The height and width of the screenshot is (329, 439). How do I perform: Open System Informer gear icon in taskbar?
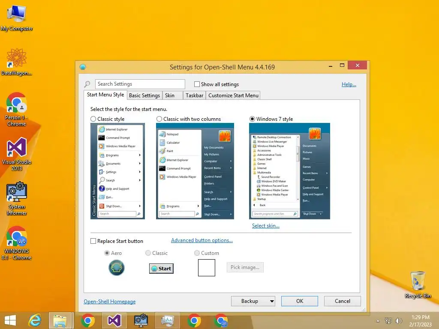(141, 320)
